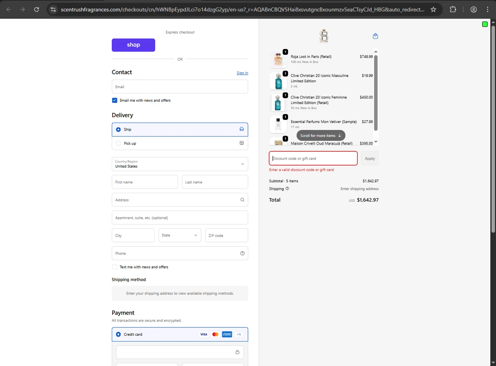Click Scroll for more items button
This screenshot has width=496, height=366.
[321, 136]
